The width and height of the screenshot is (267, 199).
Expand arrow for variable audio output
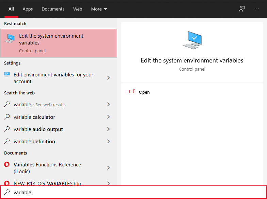tap(109, 129)
